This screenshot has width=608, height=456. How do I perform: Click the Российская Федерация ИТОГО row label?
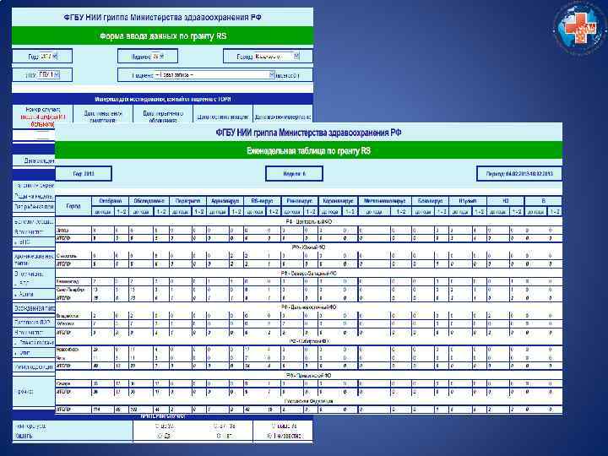click(64, 410)
